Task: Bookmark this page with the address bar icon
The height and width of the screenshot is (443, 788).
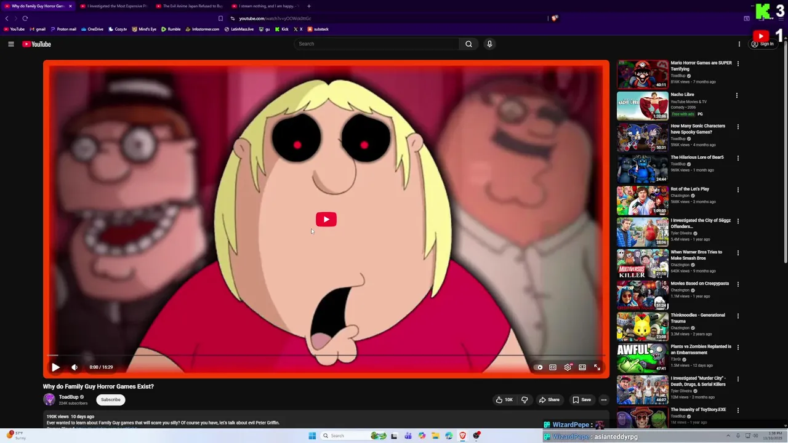Action: click(x=220, y=18)
